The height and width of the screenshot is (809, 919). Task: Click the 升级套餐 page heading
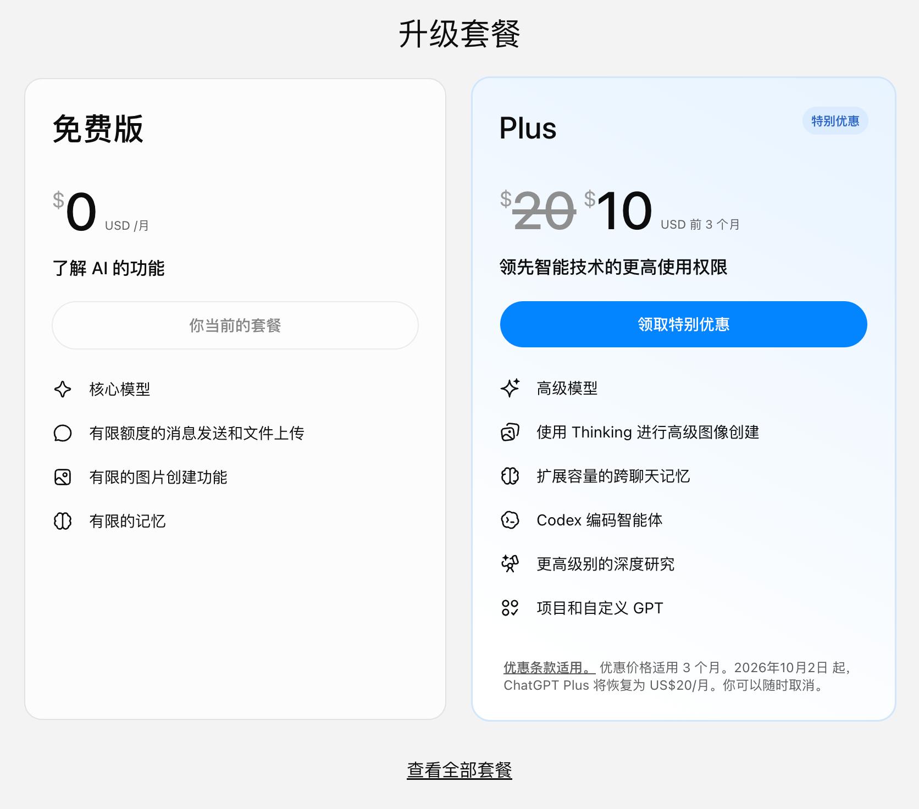pos(459,34)
